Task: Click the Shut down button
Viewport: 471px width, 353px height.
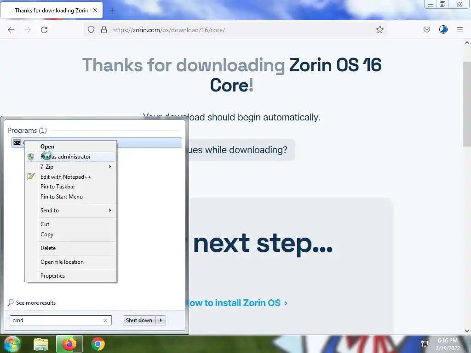Action: [139, 320]
